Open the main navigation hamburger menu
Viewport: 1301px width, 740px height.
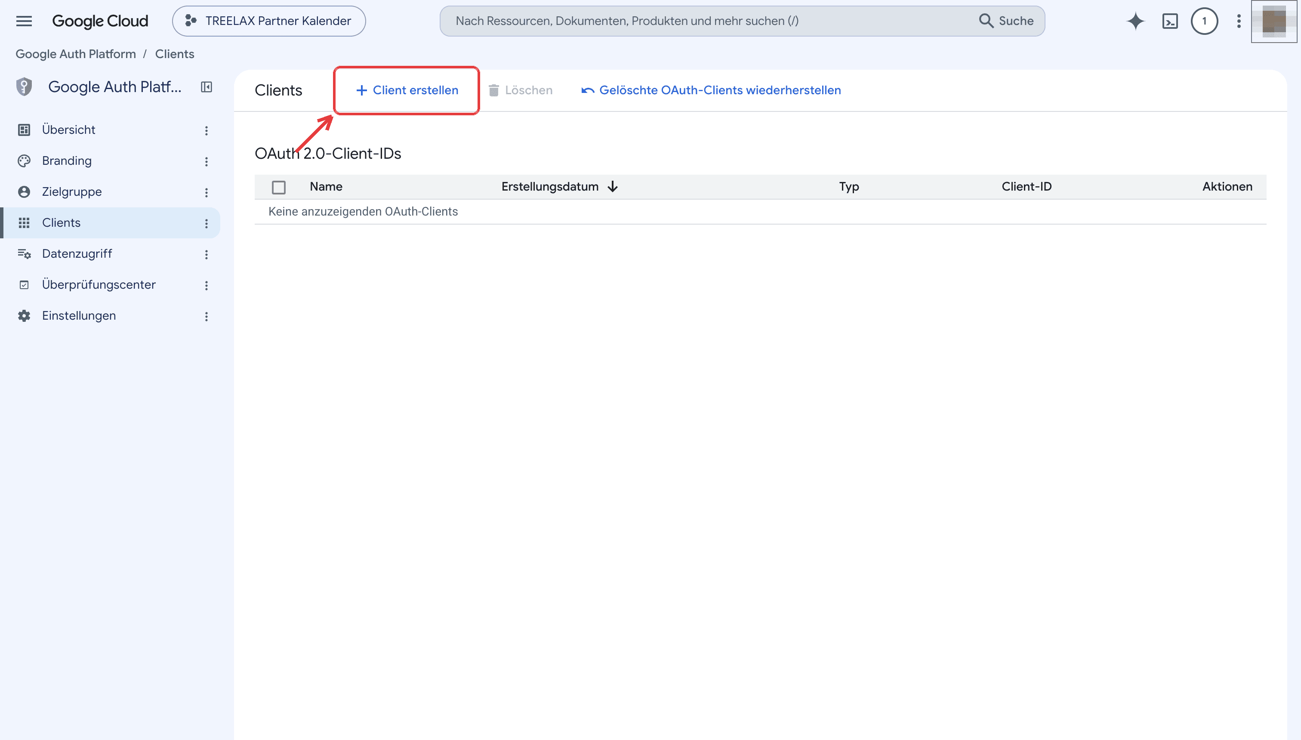pyautogui.click(x=24, y=21)
